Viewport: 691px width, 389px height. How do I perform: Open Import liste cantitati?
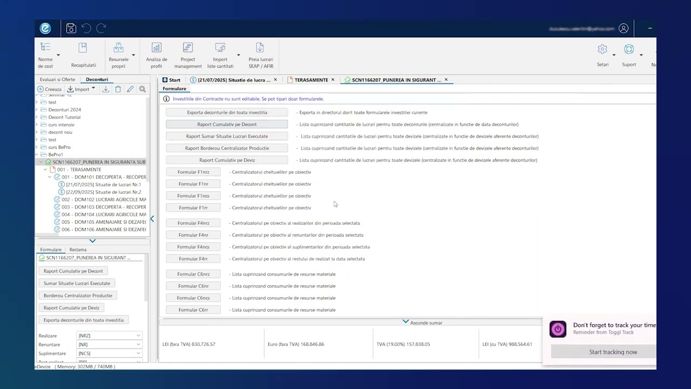pos(220,55)
